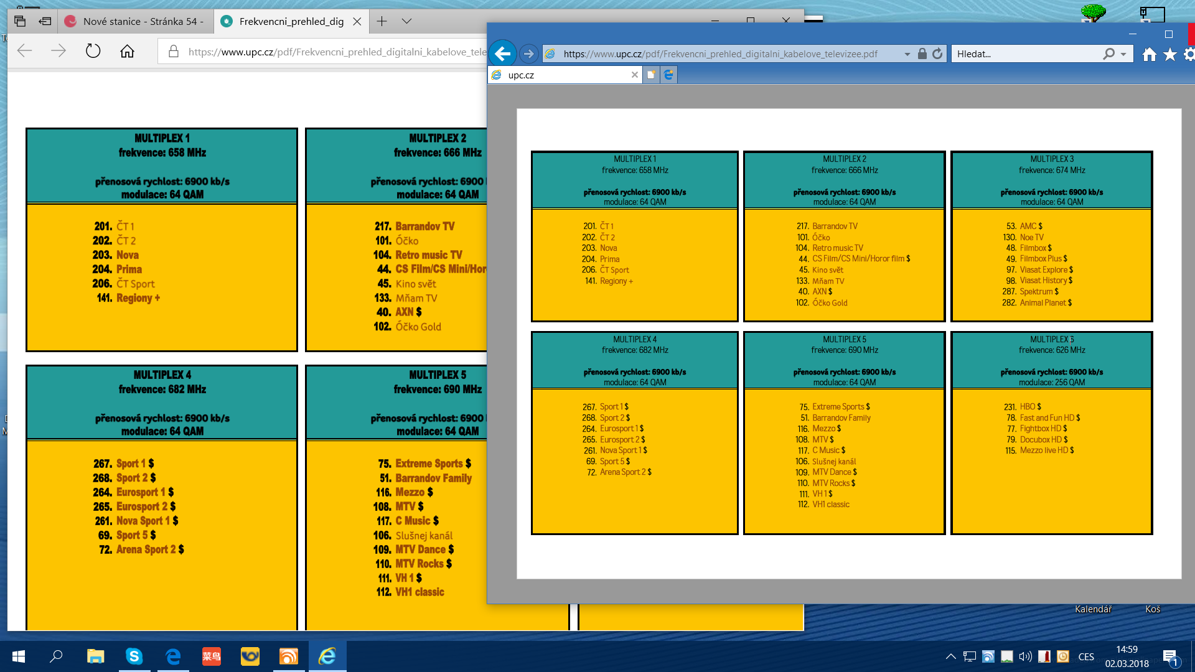Image resolution: width=1195 pixels, height=672 pixels.
Task: Open new tab button in Edge
Action: 382,21
